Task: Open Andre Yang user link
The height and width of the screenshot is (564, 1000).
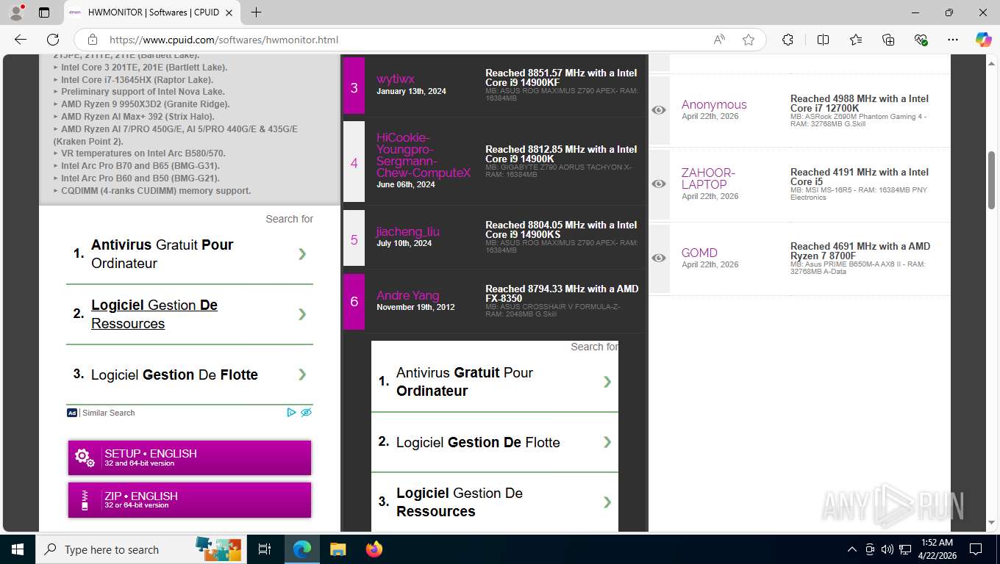Action: pyautogui.click(x=408, y=295)
